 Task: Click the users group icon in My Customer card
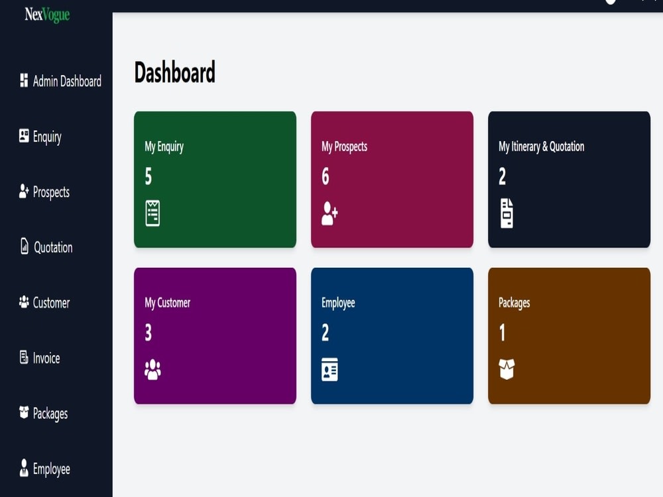152,370
